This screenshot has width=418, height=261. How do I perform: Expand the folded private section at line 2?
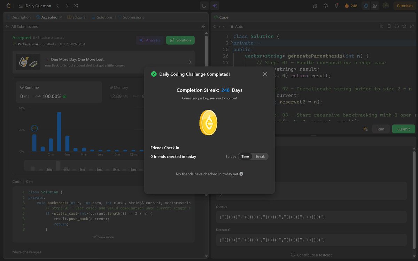232,43
